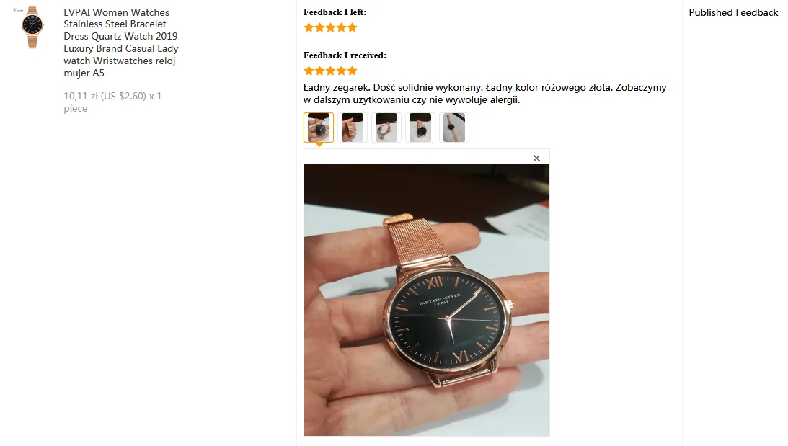Click third star under Feedback I left

click(x=330, y=27)
